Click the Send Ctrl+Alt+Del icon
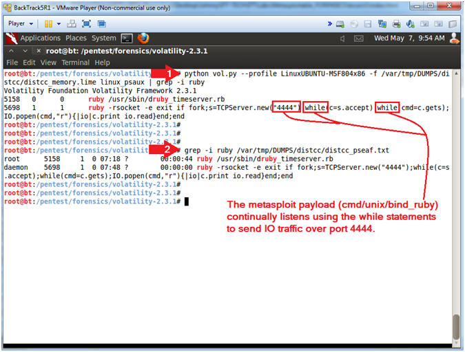 click(x=72, y=23)
